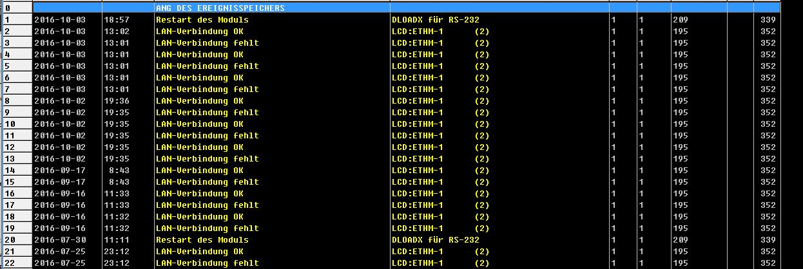This screenshot has width=803, height=269.
Task: Select 'Restart des Moduls' on 2016-07-30
Action: [x=202, y=240]
